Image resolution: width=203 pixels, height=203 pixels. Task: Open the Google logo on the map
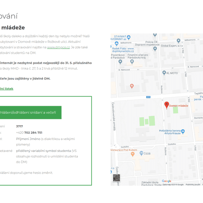point(167,181)
